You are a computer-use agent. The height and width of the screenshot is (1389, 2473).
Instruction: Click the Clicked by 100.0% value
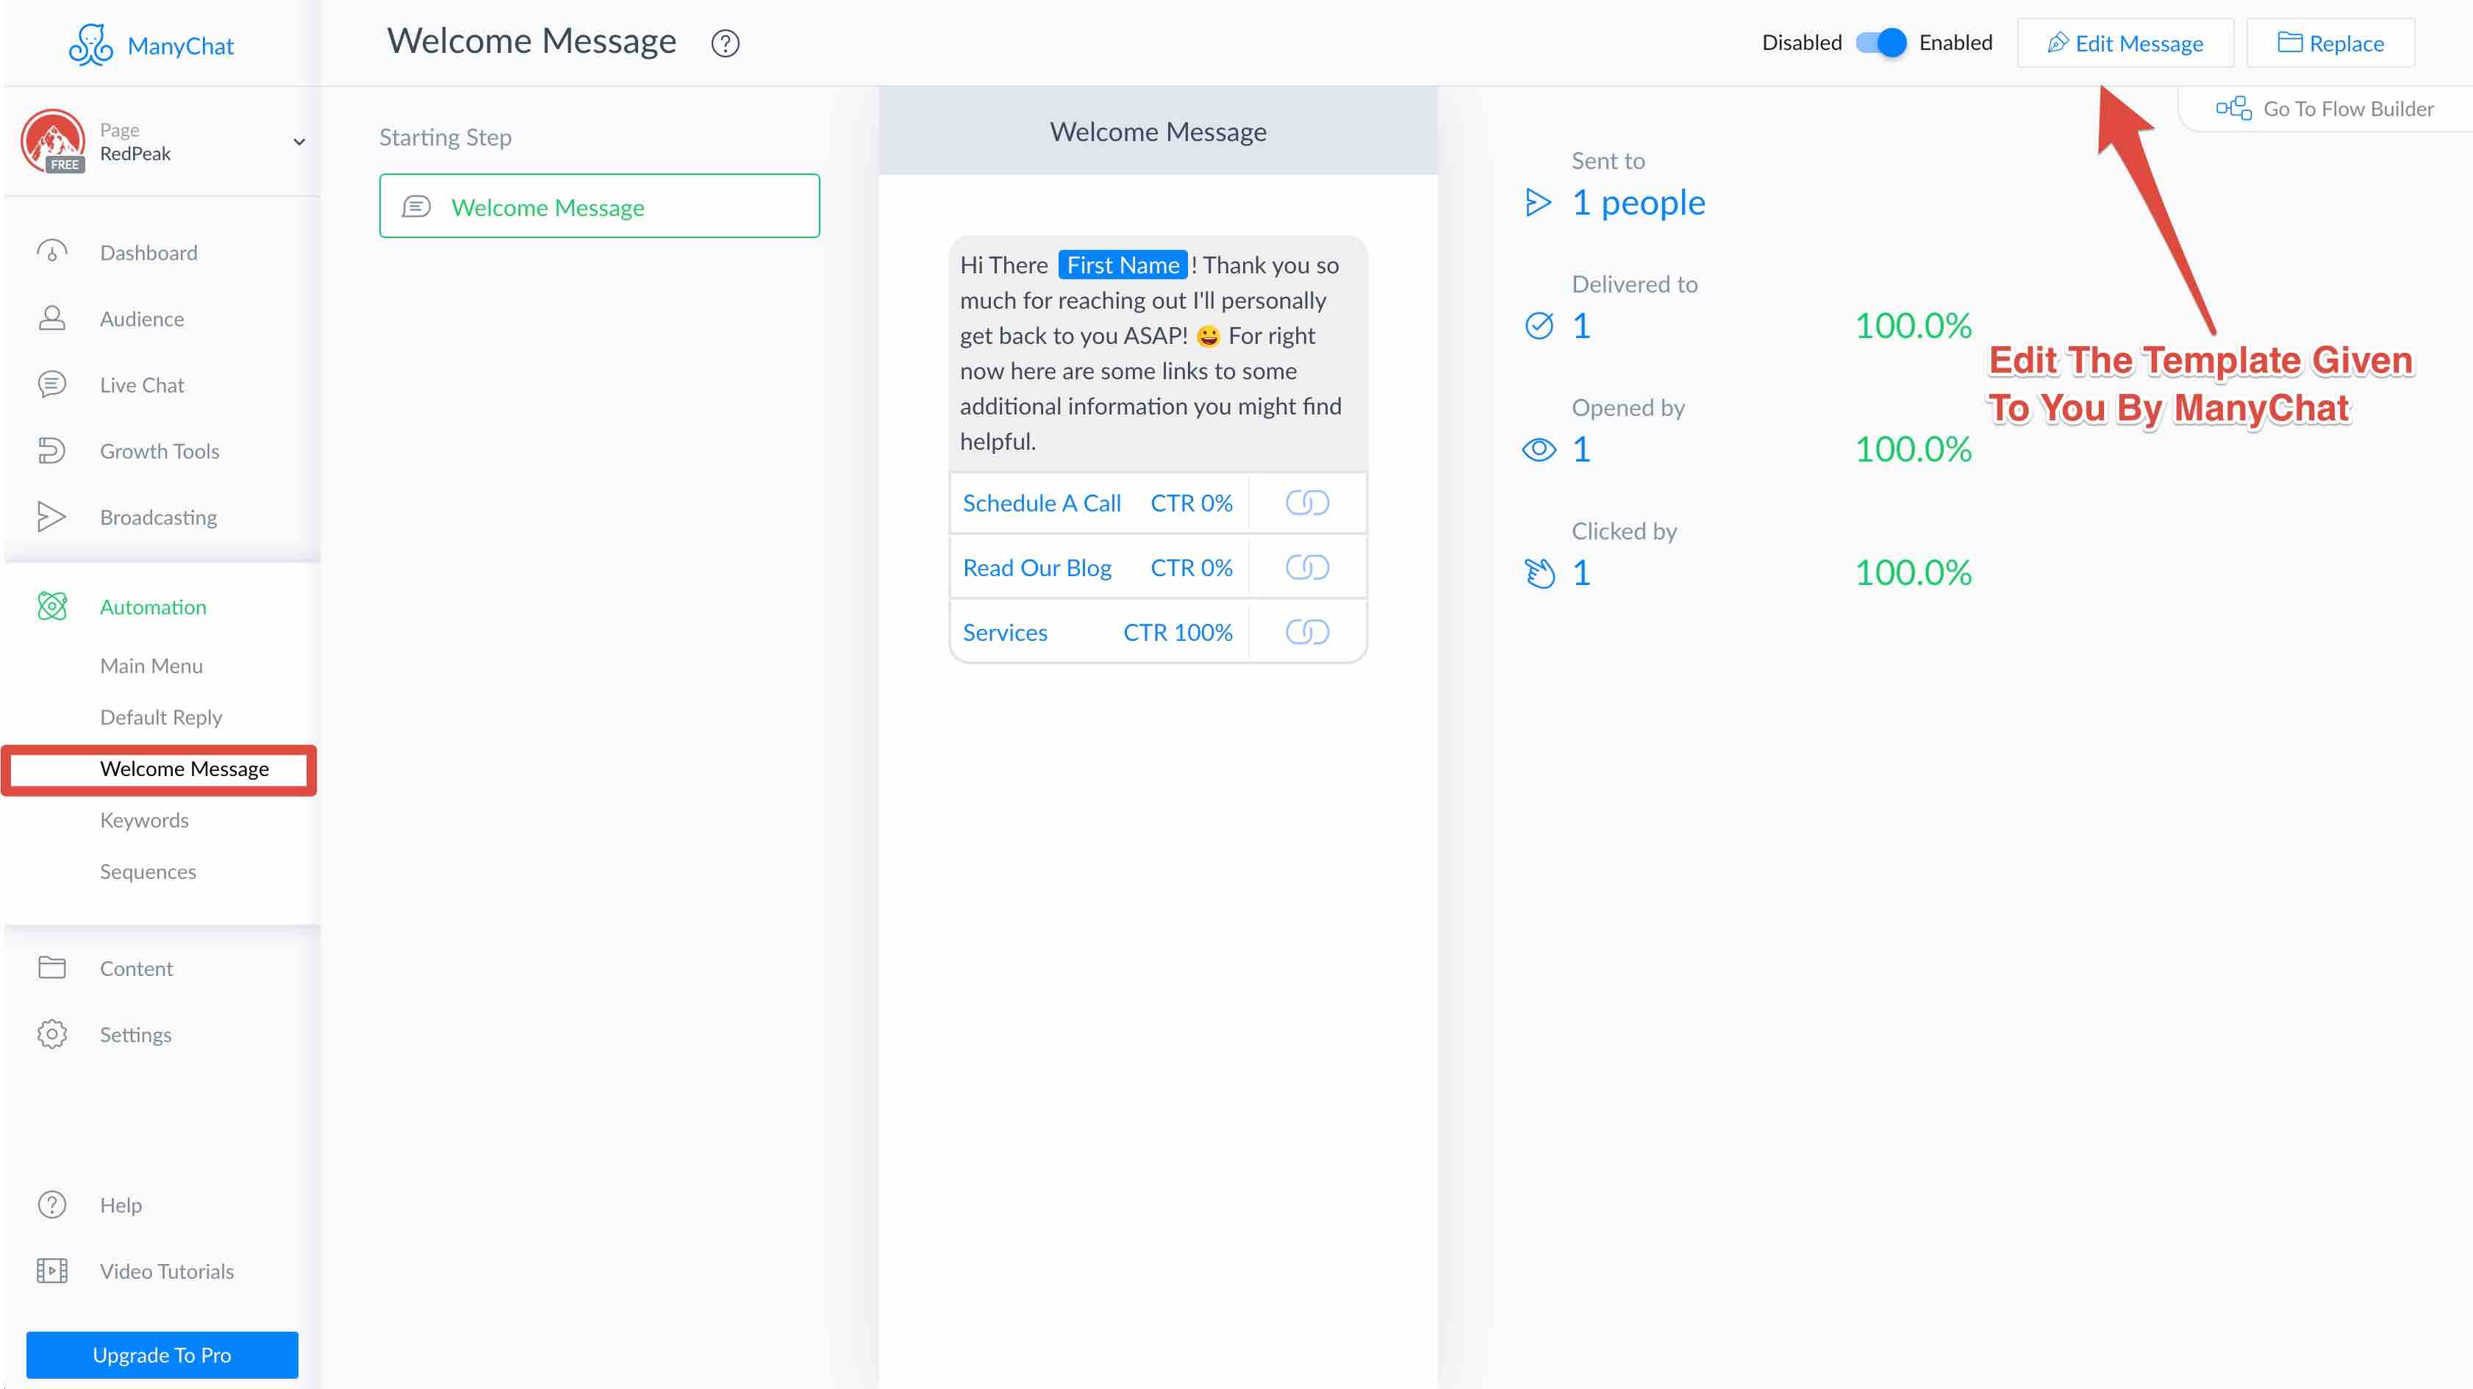(x=1914, y=573)
